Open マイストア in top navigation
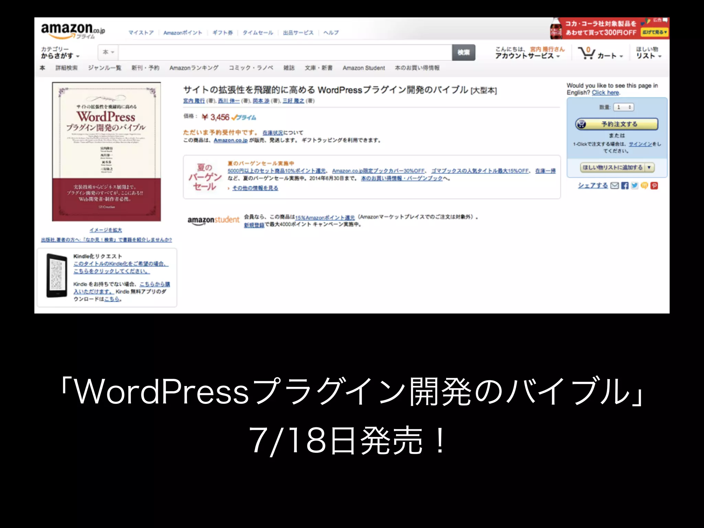 click(141, 33)
